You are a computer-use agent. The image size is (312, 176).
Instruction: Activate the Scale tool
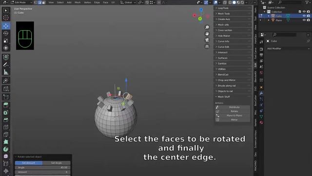point(6,41)
